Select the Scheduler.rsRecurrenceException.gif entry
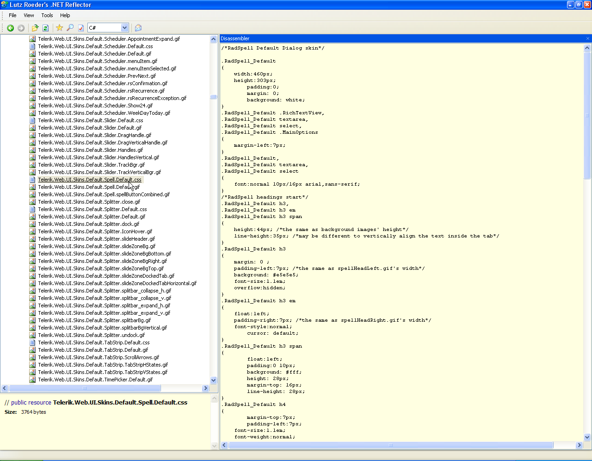Screen dimensions: 592x461 [112, 98]
